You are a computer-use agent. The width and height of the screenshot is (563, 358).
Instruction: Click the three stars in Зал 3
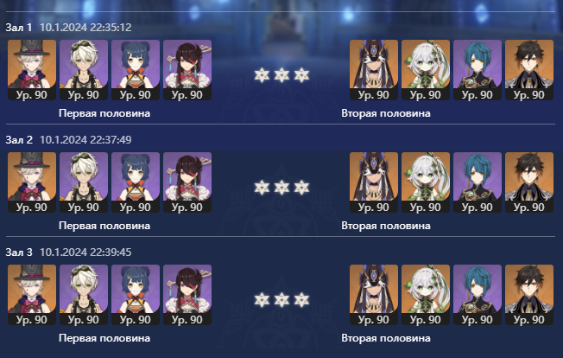(x=281, y=300)
